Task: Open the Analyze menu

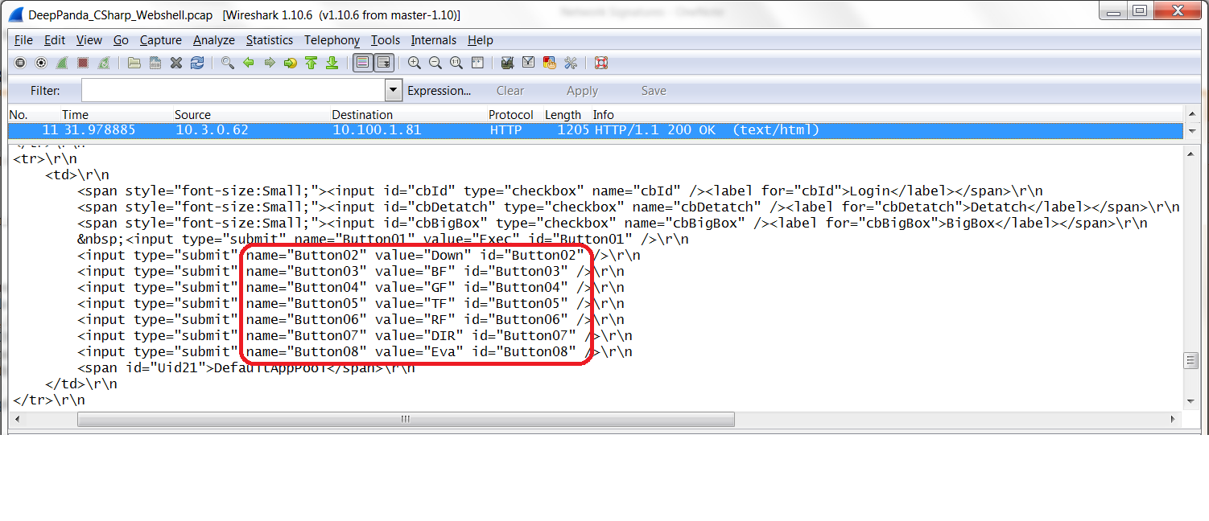Action: click(214, 40)
